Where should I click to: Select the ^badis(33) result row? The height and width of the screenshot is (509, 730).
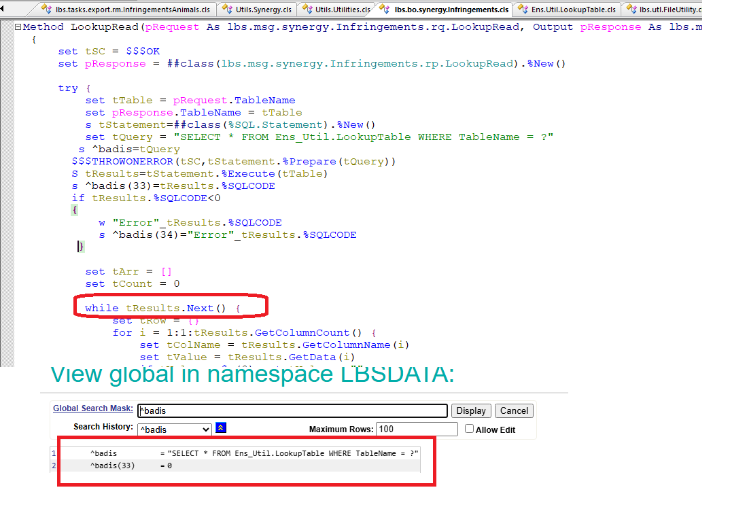pyautogui.click(x=112, y=466)
